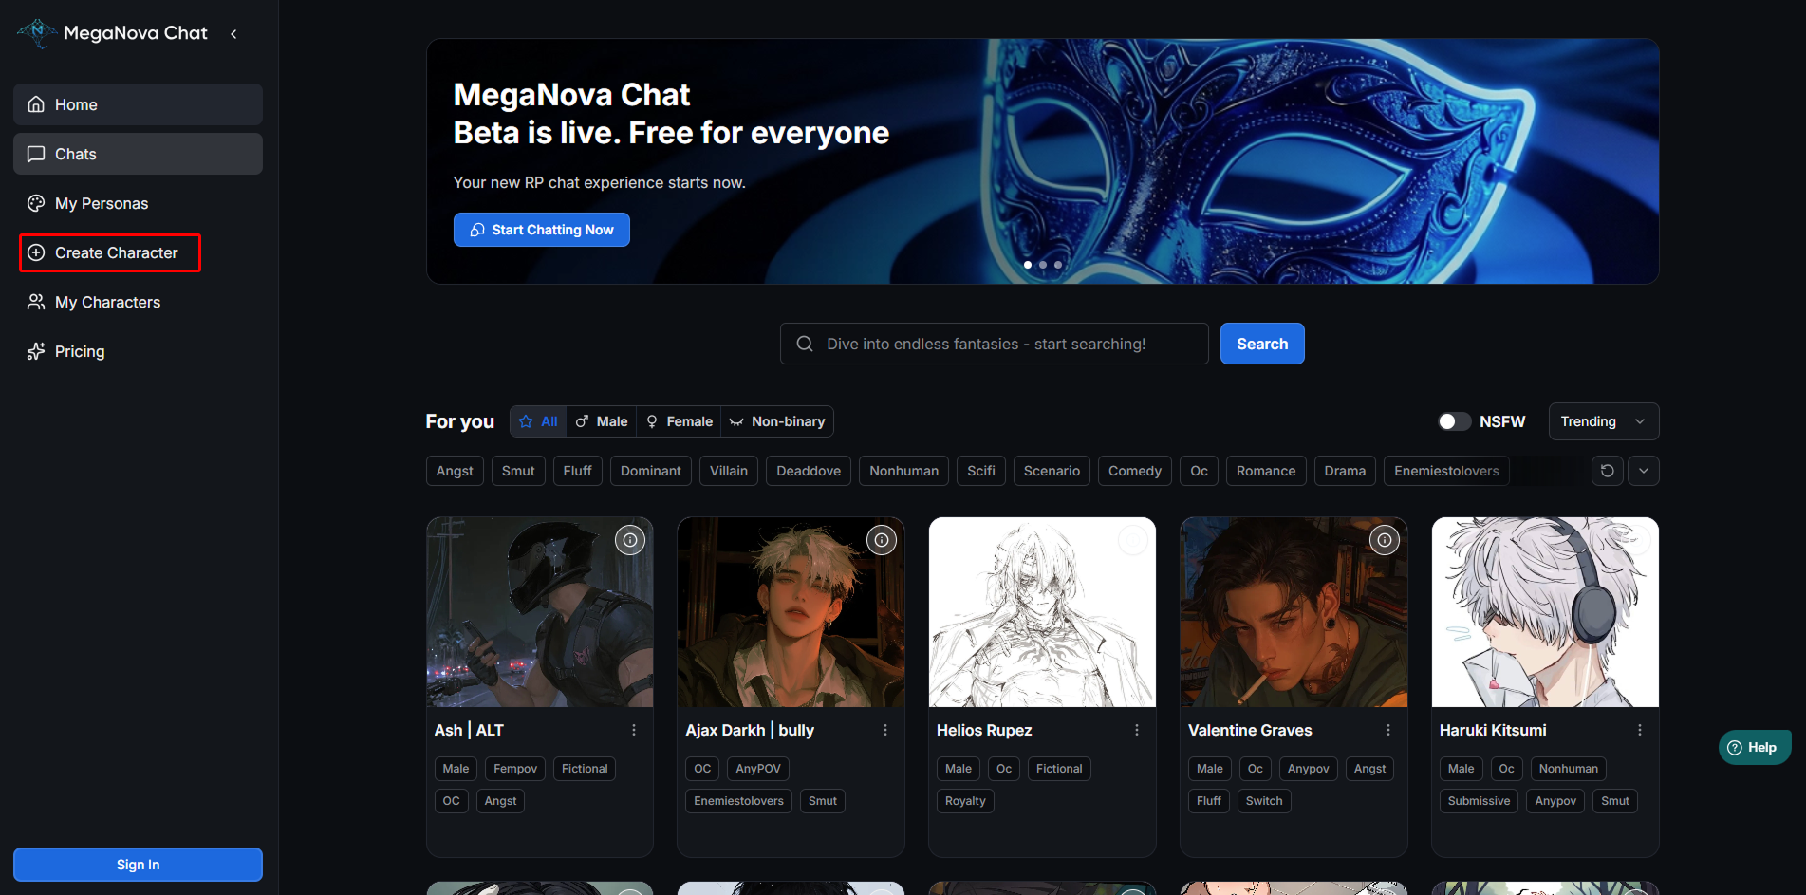Expand the tag list with chevron
Image resolution: width=1806 pixels, height=895 pixels.
(x=1643, y=471)
